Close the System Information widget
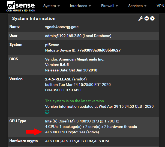 coord(152,19)
